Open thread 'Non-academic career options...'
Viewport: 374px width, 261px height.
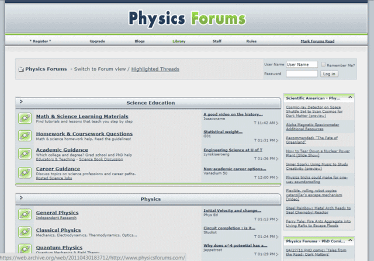click(x=235, y=169)
